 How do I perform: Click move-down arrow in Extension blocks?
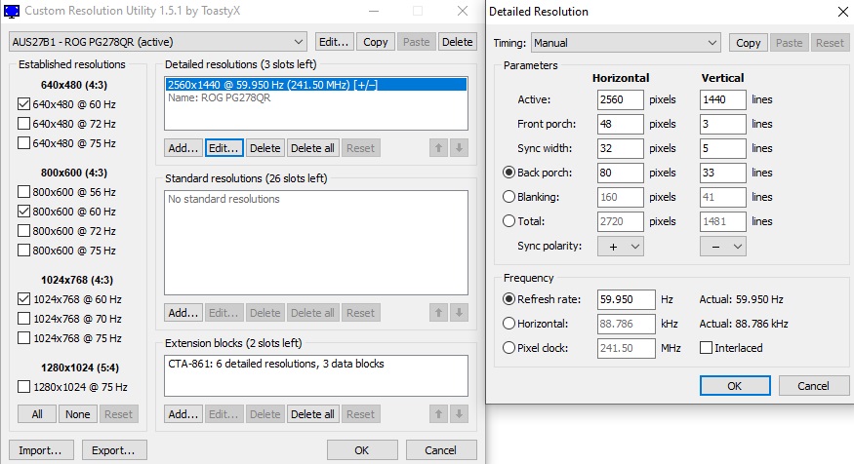(460, 414)
